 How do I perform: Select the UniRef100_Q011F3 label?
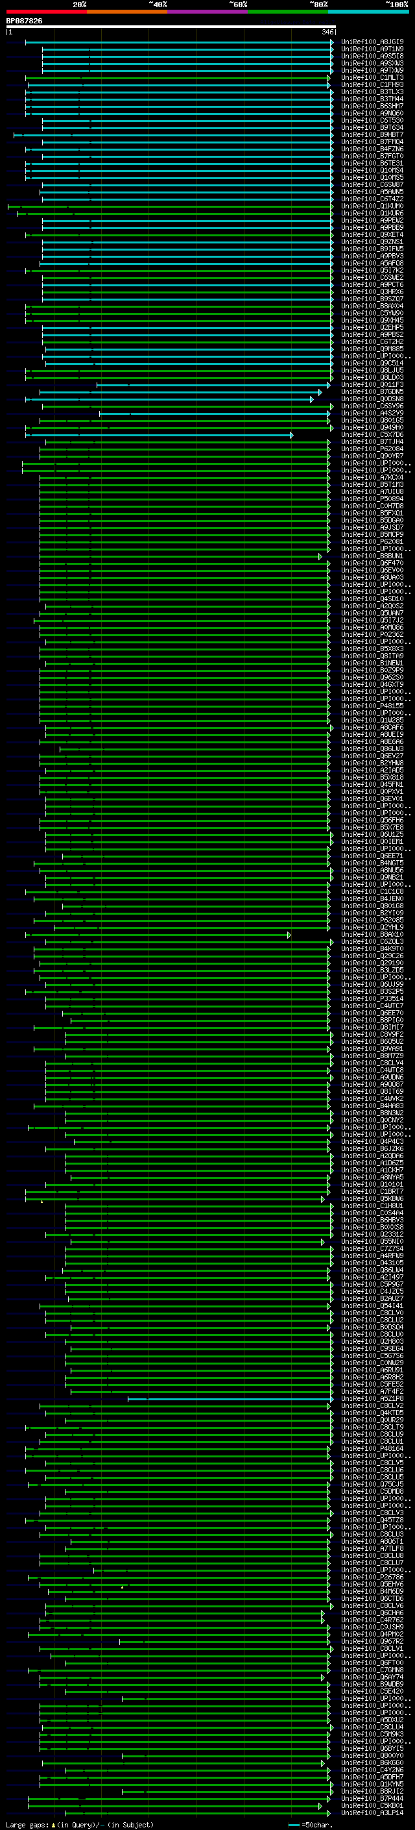coord(372,384)
